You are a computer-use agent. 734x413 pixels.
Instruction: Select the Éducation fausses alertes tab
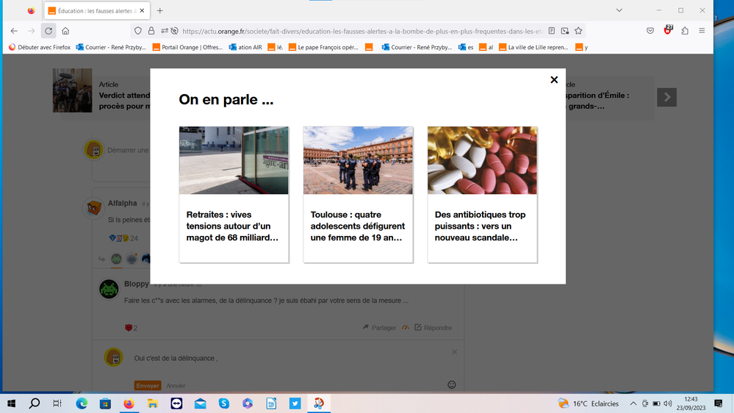pyautogui.click(x=96, y=11)
